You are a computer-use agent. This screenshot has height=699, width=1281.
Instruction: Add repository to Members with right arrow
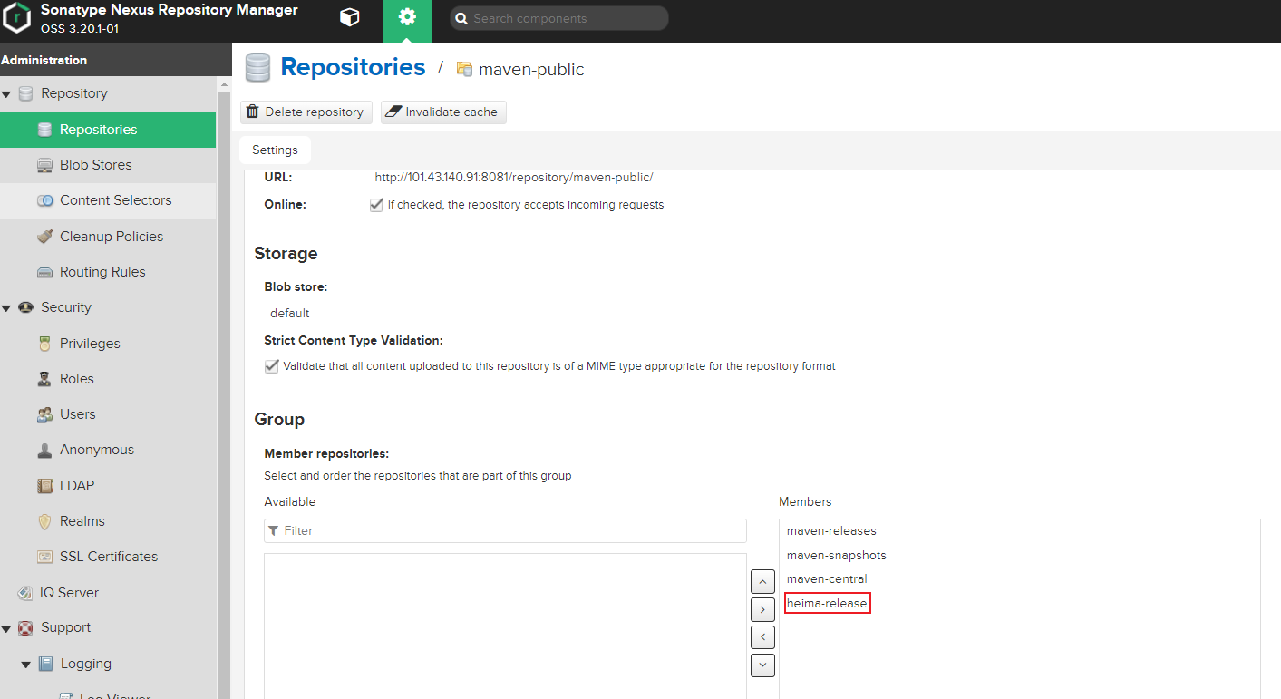pos(763,609)
